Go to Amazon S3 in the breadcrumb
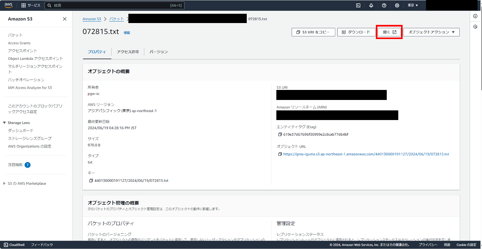The width and height of the screenshot is (482, 249). point(92,19)
